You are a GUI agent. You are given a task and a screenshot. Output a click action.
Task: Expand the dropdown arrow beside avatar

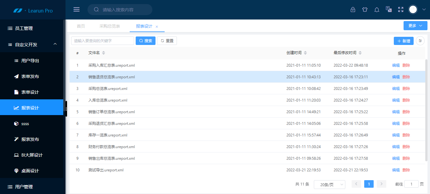point(424,9)
